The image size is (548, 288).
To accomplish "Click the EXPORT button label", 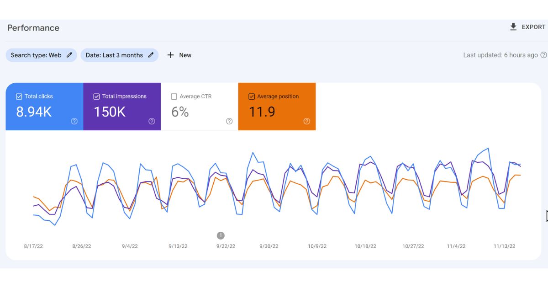I will (533, 27).
